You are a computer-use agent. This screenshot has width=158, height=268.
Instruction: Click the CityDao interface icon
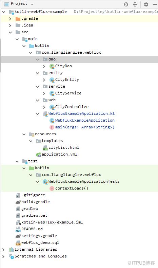click(52, 66)
